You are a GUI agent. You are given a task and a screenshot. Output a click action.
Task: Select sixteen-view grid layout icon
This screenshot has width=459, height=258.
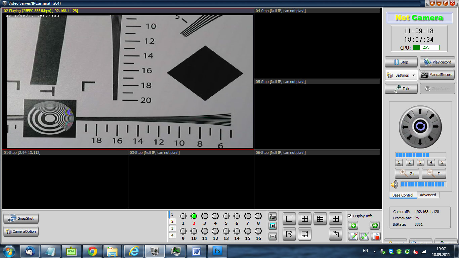[x=336, y=219]
